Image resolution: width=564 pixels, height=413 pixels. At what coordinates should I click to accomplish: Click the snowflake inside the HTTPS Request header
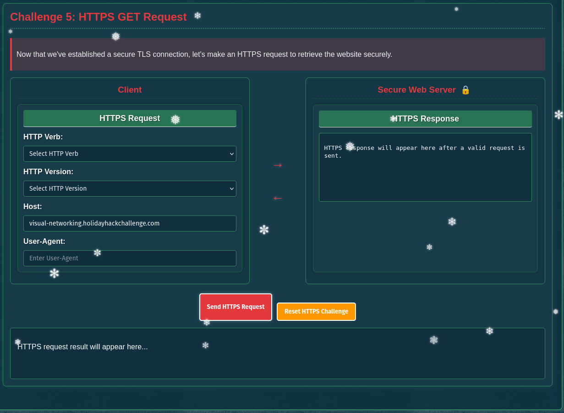(x=175, y=119)
